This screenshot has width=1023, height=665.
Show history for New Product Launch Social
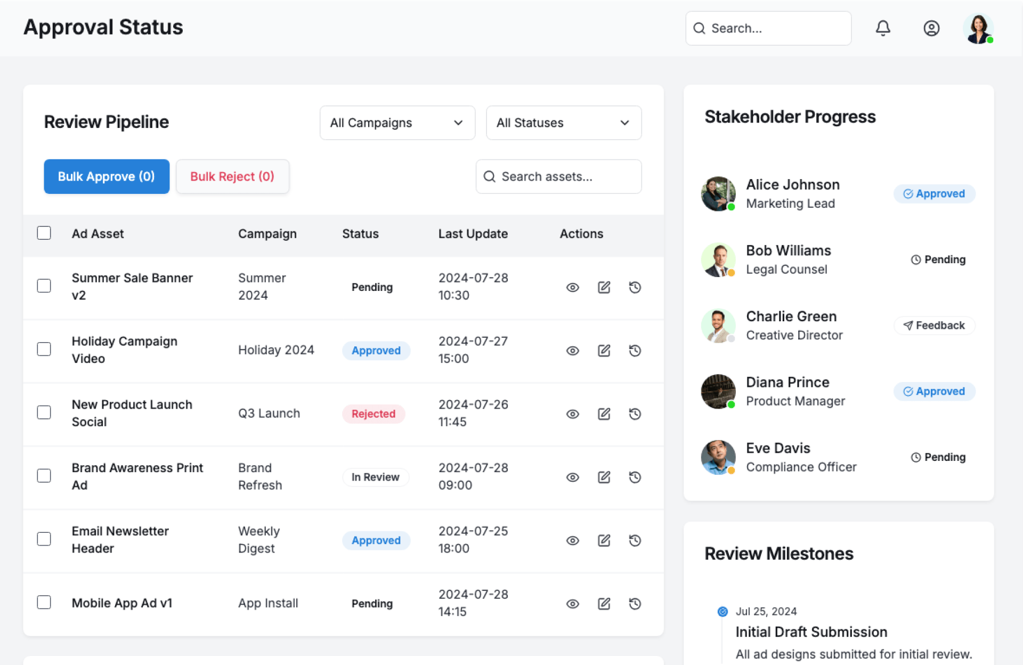(x=635, y=414)
